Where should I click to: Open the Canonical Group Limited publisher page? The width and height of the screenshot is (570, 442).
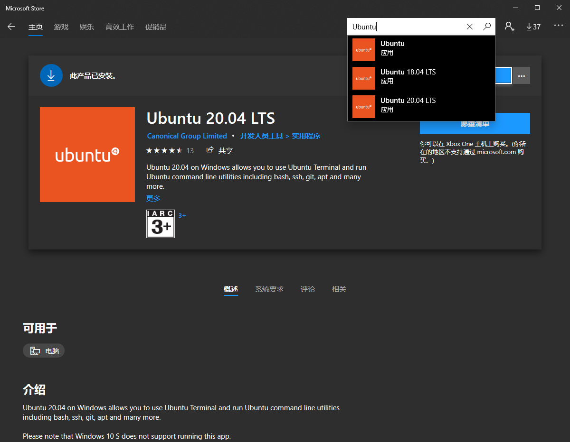point(187,136)
